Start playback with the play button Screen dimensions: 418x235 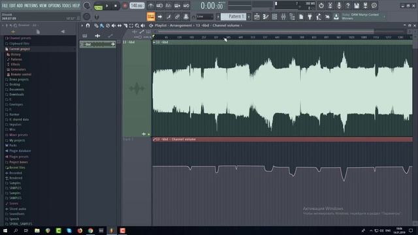[107, 6]
